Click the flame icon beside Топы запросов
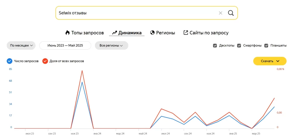The width and height of the screenshot is (300, 139). pos(67,33)
